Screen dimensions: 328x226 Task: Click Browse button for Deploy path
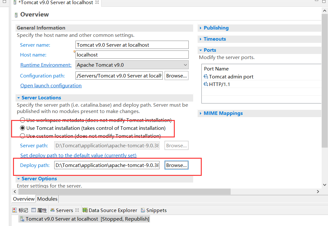point(176,165)
